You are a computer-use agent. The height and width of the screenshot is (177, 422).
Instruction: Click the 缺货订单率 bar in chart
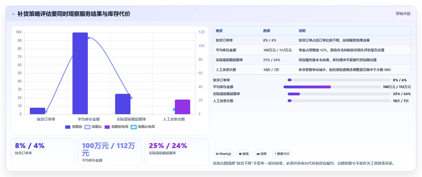37,111
